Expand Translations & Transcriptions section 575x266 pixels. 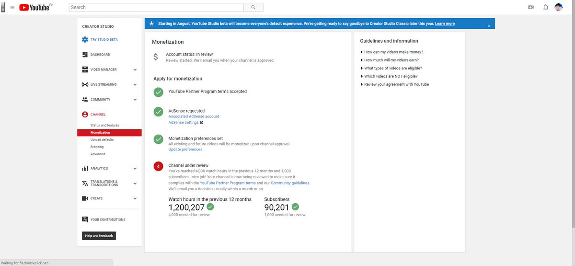click(135, 184)
